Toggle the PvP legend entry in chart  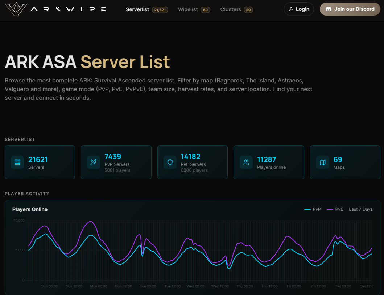coord(312,209)
